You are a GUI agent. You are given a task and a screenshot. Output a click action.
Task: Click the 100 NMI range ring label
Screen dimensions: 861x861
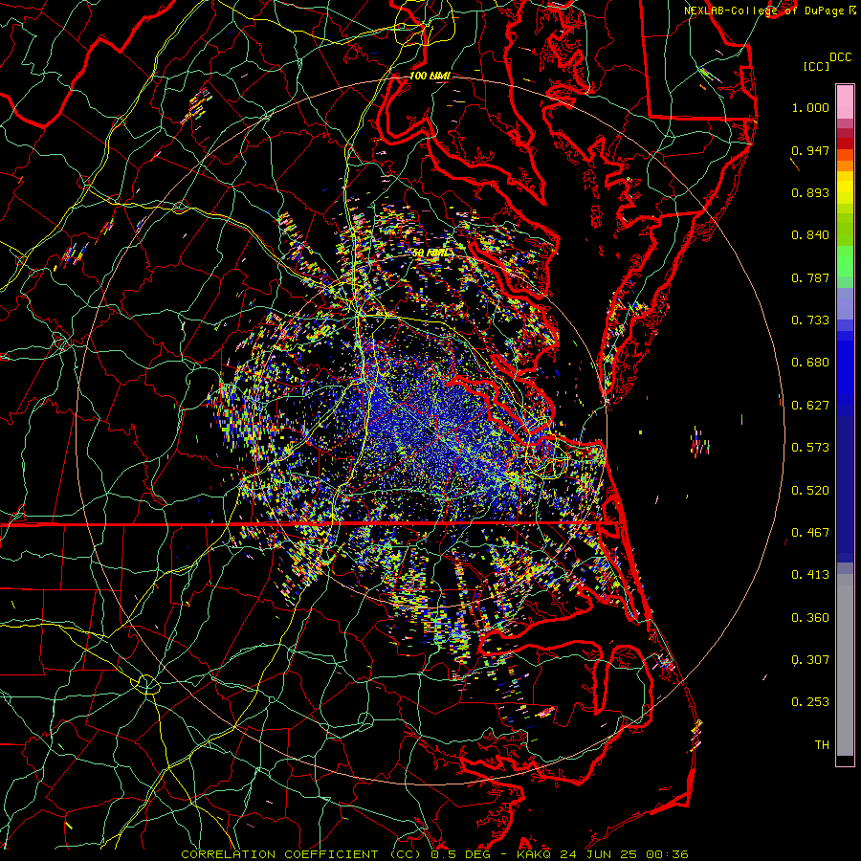pos(430,76)
